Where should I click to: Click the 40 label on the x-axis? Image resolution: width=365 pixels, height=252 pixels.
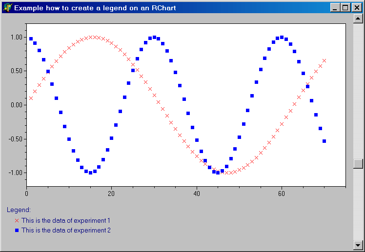tap(196, 194)
